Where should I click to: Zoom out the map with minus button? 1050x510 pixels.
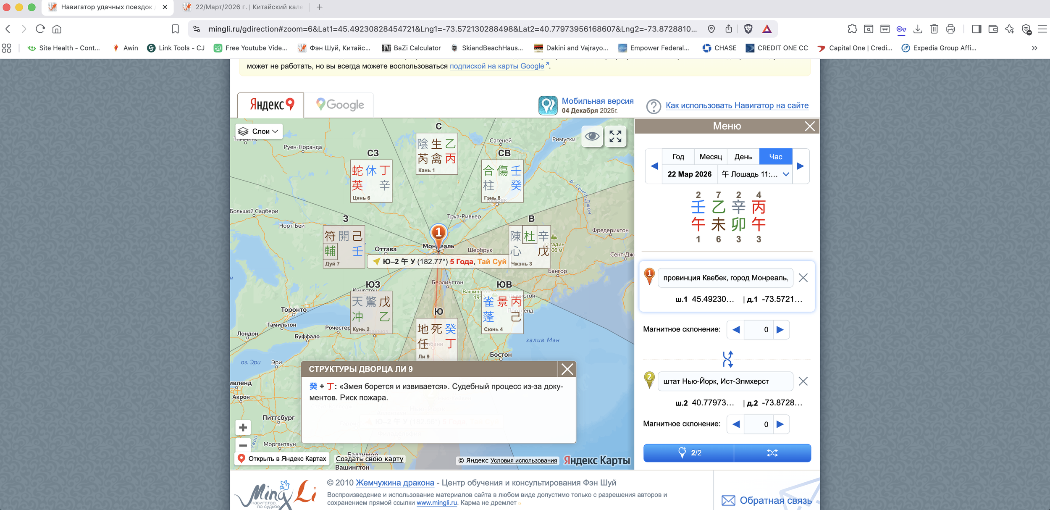click(x=243, y=445)
